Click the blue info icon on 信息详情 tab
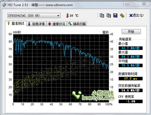The width and height of the screenshot is (151, 115). [x=29, y=24]
